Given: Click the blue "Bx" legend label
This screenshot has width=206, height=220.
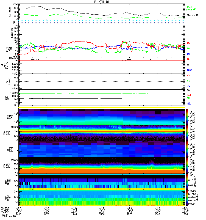Looking at the screenshot, I should coord(188,54).
